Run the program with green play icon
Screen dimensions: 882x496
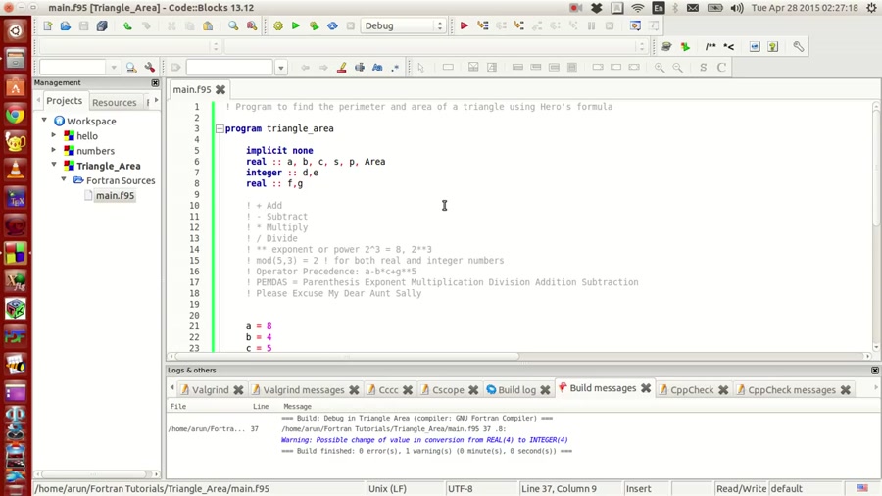(295, 26)
